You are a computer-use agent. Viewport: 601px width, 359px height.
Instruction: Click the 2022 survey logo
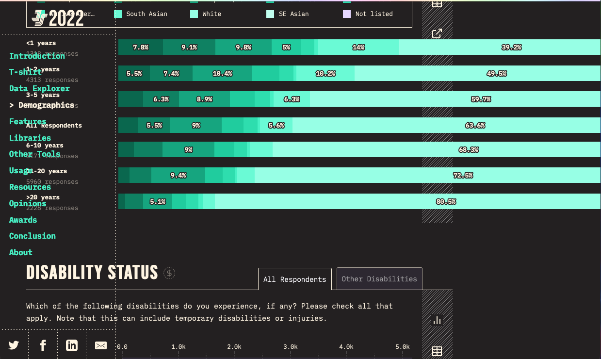(58, 17)
